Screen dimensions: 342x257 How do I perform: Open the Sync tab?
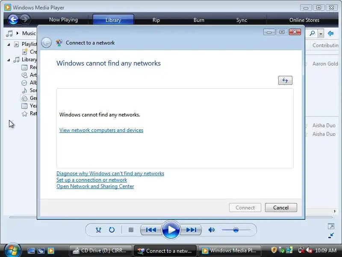tap(242, 20)
